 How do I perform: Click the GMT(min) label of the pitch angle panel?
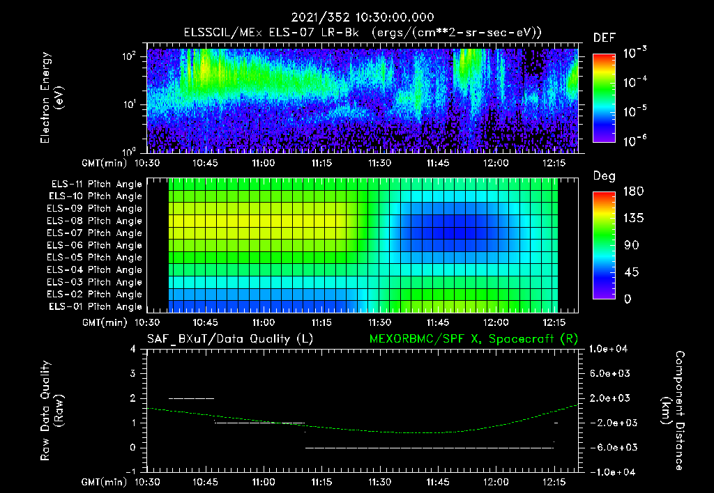click(x=104, y=323)
